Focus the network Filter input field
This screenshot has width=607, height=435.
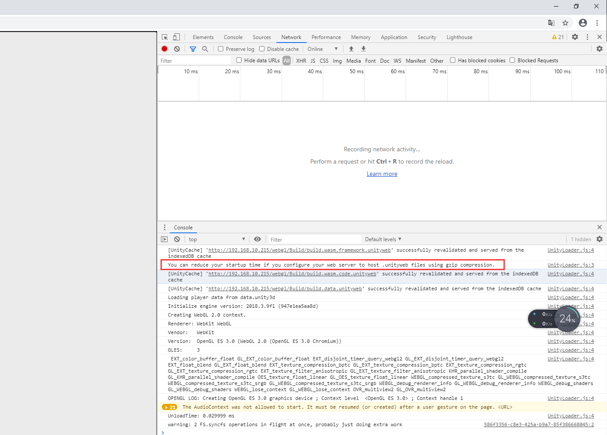(195, 61)
